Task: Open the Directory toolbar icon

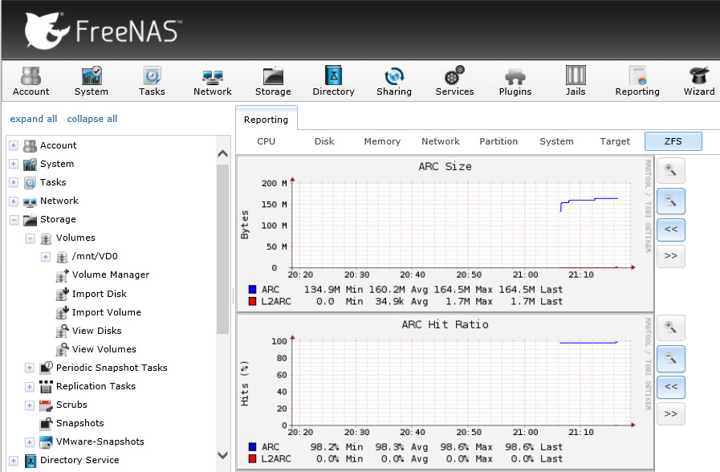Action: tap(333, 81)
